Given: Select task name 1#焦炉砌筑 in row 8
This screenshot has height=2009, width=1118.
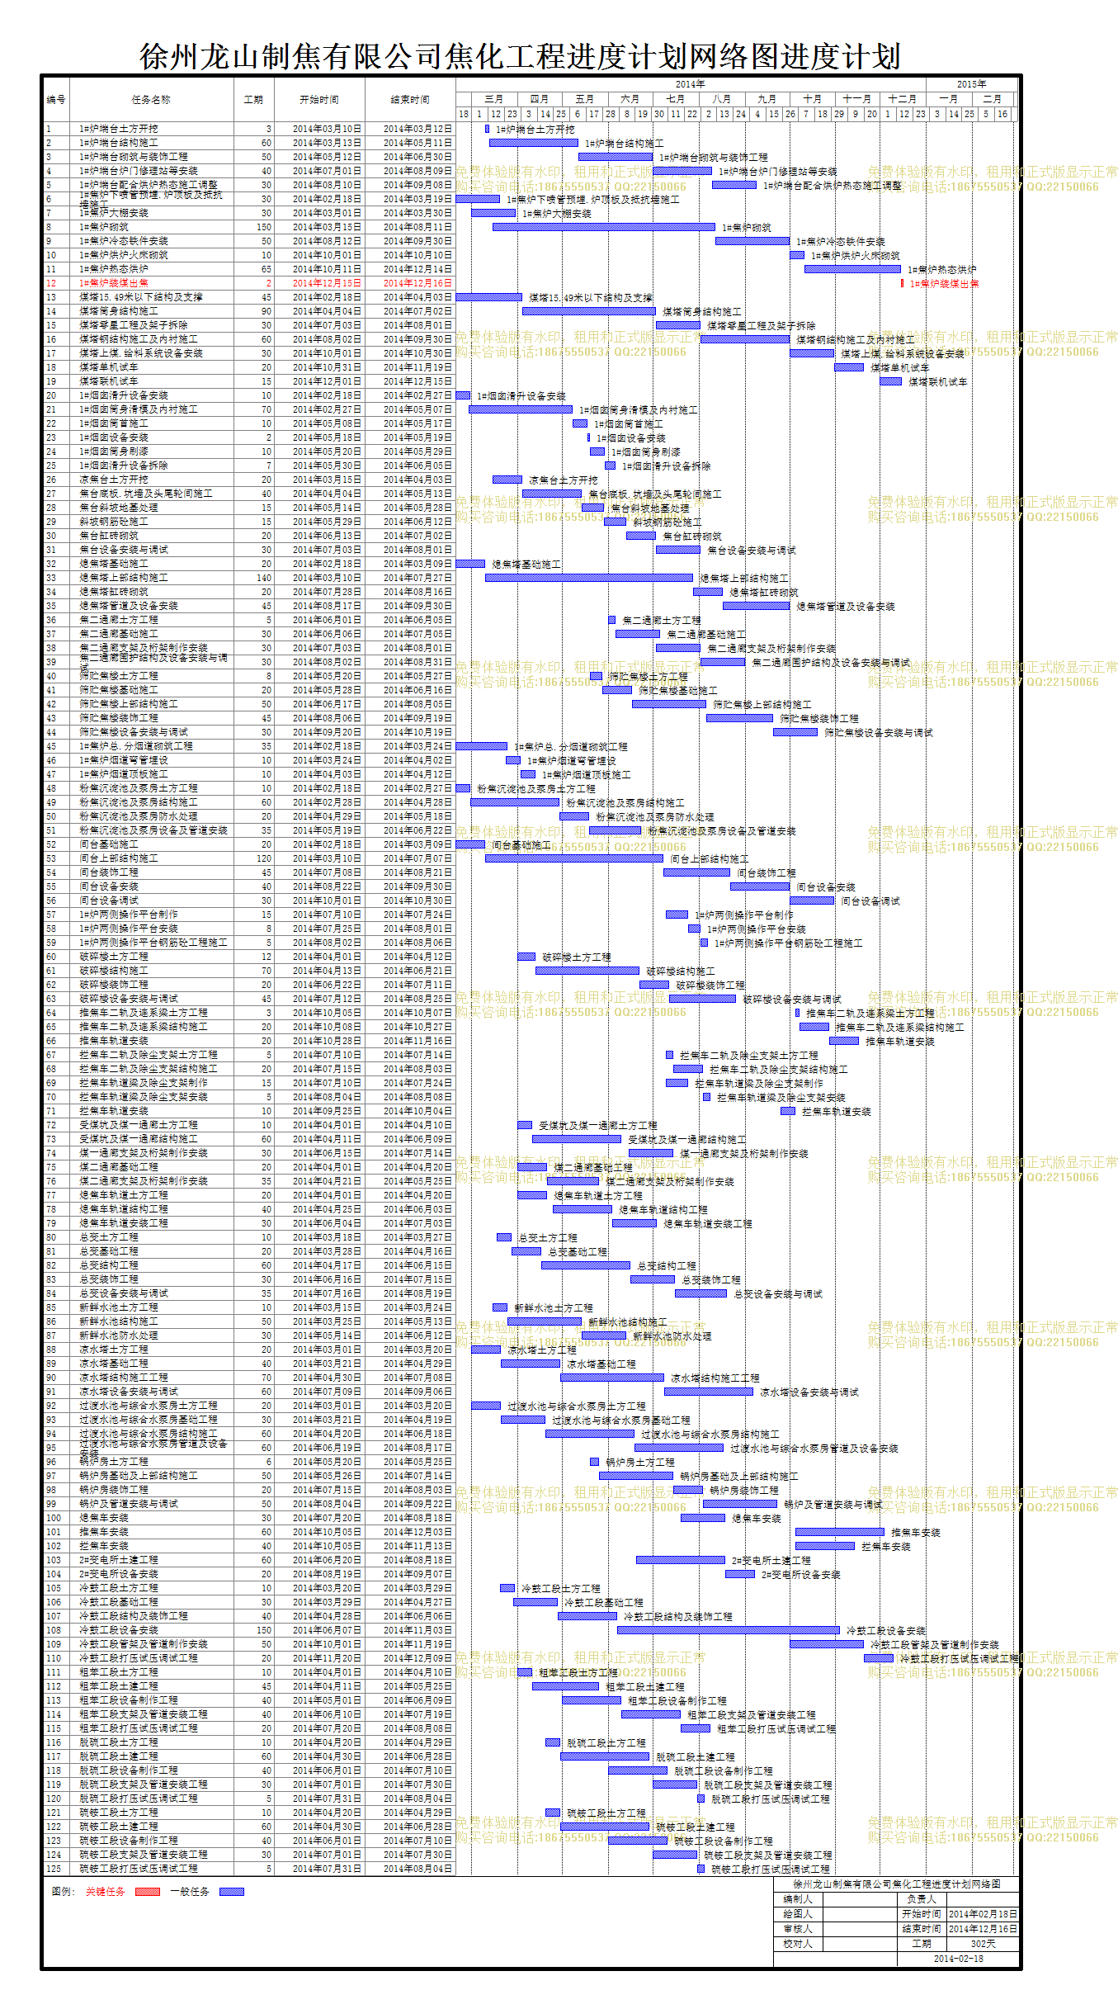Looking at the screenshot, I should click(104, 227).
